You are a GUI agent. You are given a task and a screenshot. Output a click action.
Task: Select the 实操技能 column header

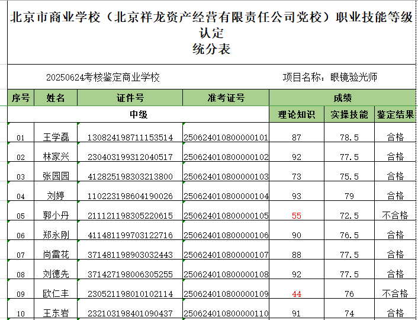pos(349,114)
